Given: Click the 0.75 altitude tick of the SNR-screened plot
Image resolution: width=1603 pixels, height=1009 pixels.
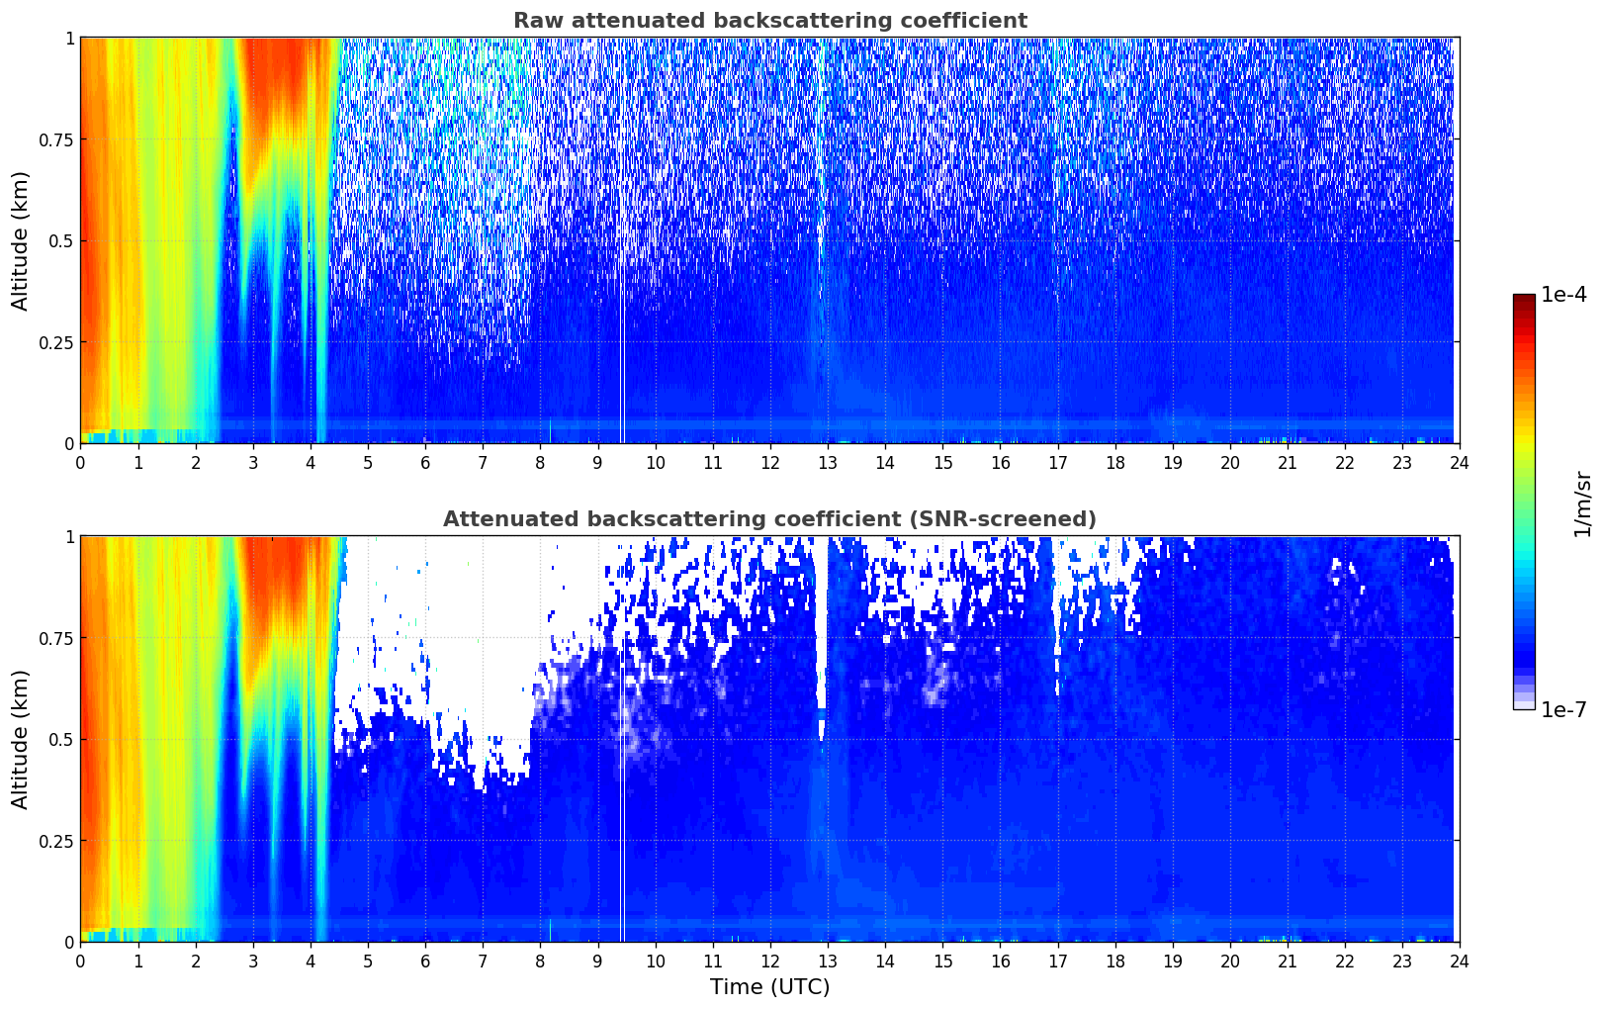Looking at the screenshot, I should (x=55, y=638).
